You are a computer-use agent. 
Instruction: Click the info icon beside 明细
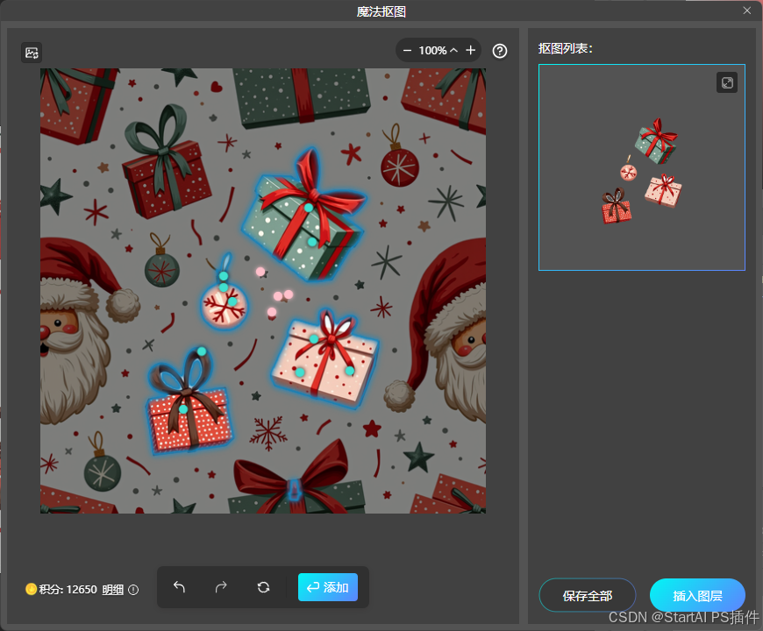pos(133,590)
